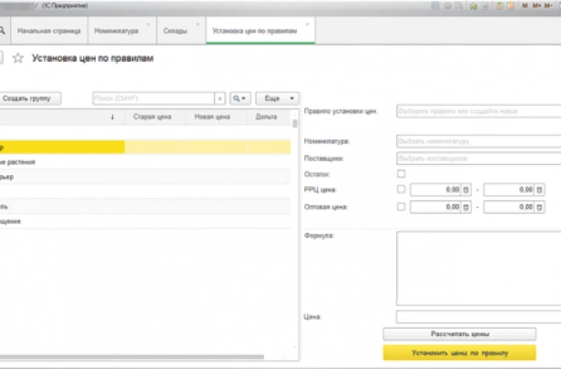
Task: Open the calculator icon in top toolbar
Action: [499, 5]
